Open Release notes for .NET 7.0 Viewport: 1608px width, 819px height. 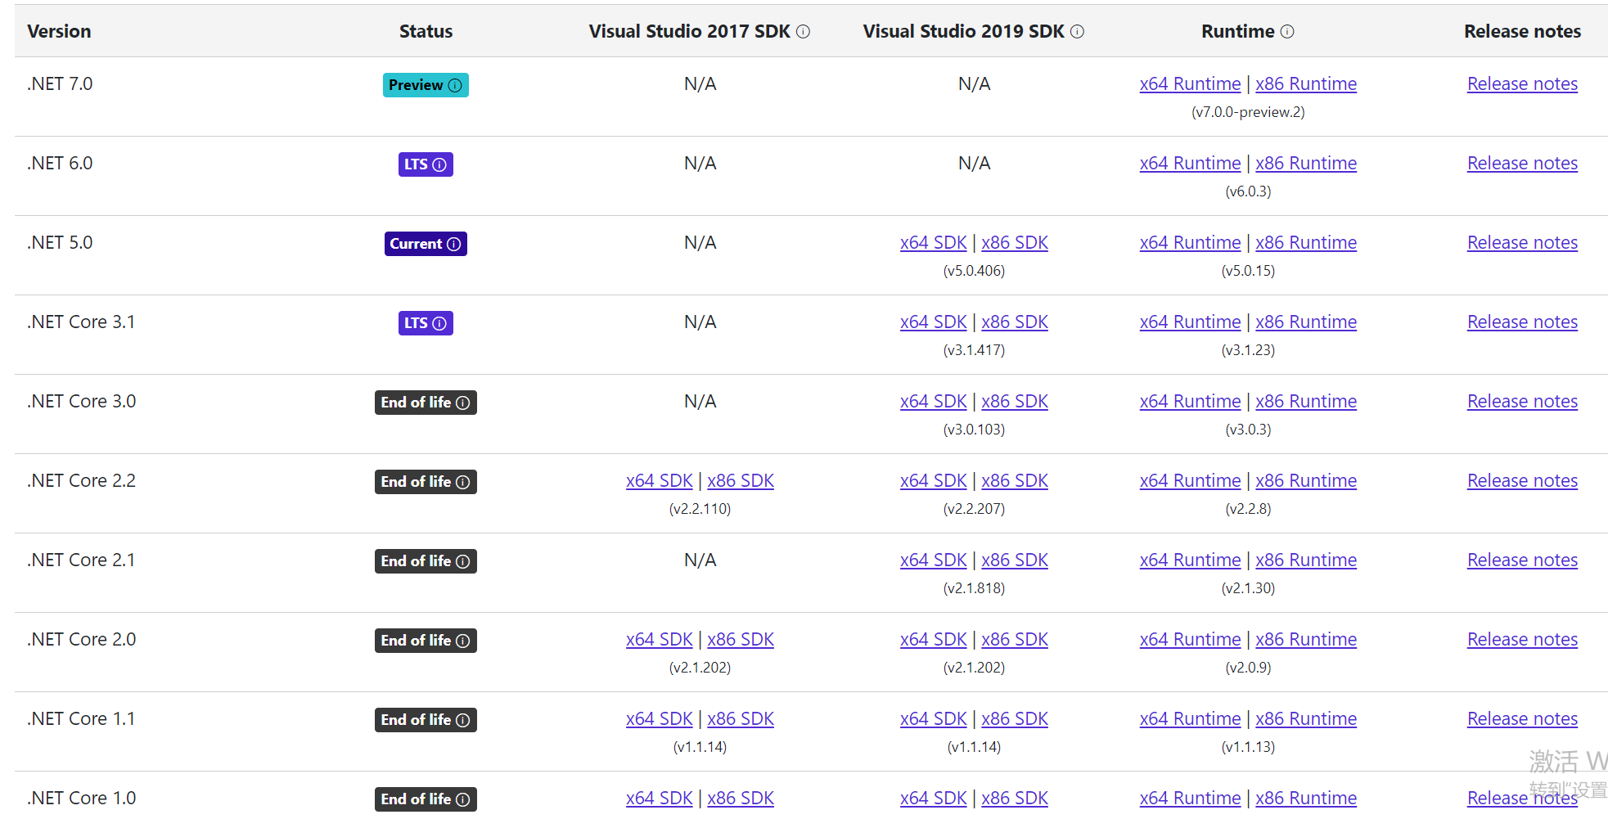point(1522,83)
